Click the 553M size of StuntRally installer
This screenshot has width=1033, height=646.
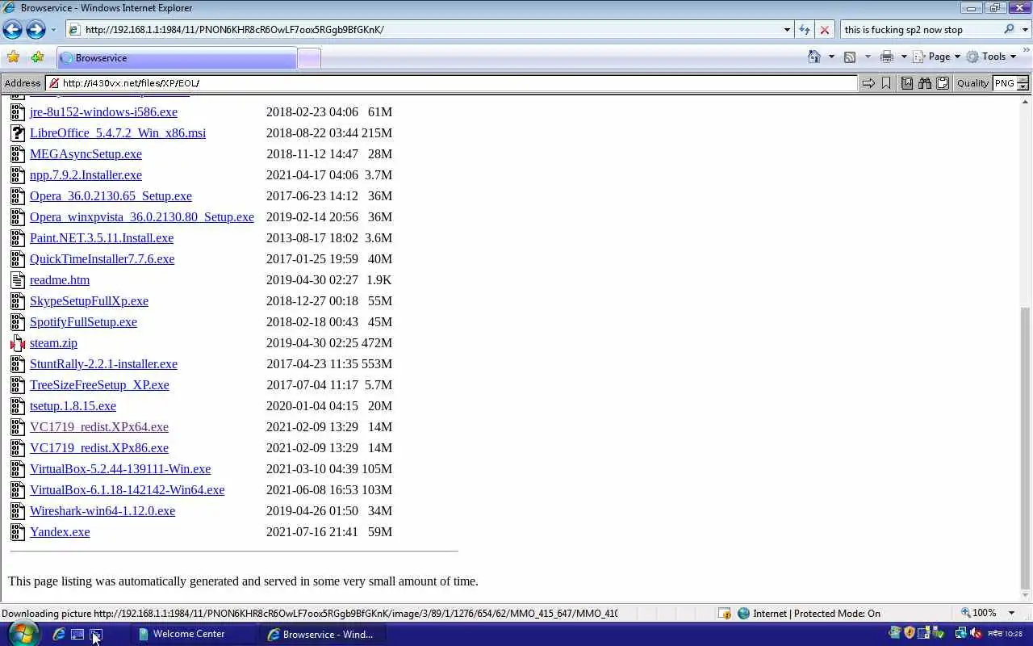(377, 364)
